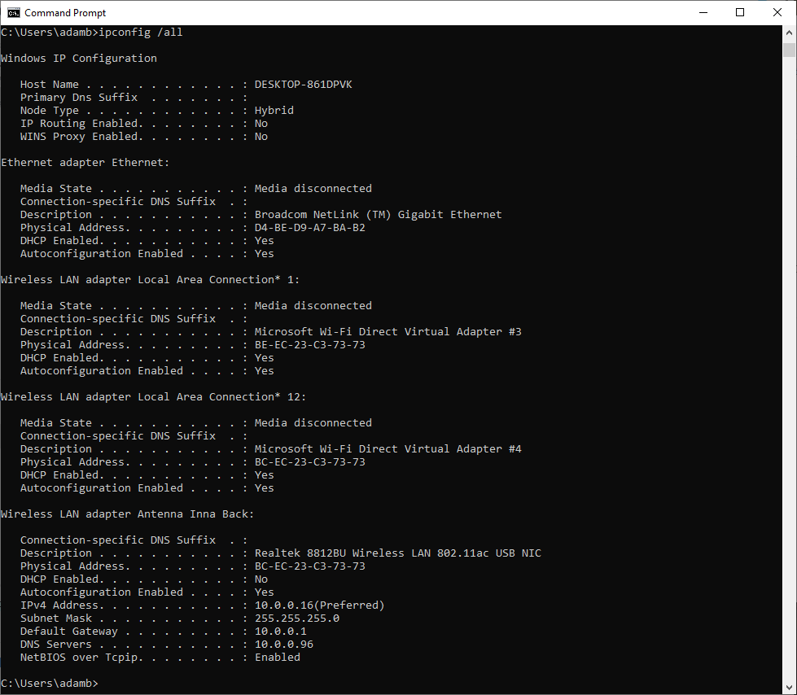Image resolution: width=797 pixels, height=695 pixels.
Task: Close the Command Prompt window
Action: (x=777, y=13)
